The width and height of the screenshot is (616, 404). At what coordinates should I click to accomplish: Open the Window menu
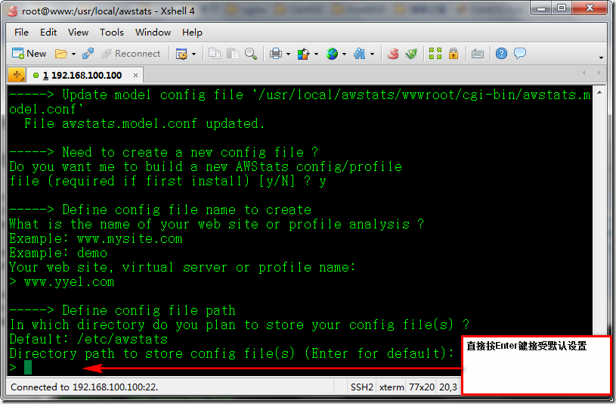coord(153,33)
